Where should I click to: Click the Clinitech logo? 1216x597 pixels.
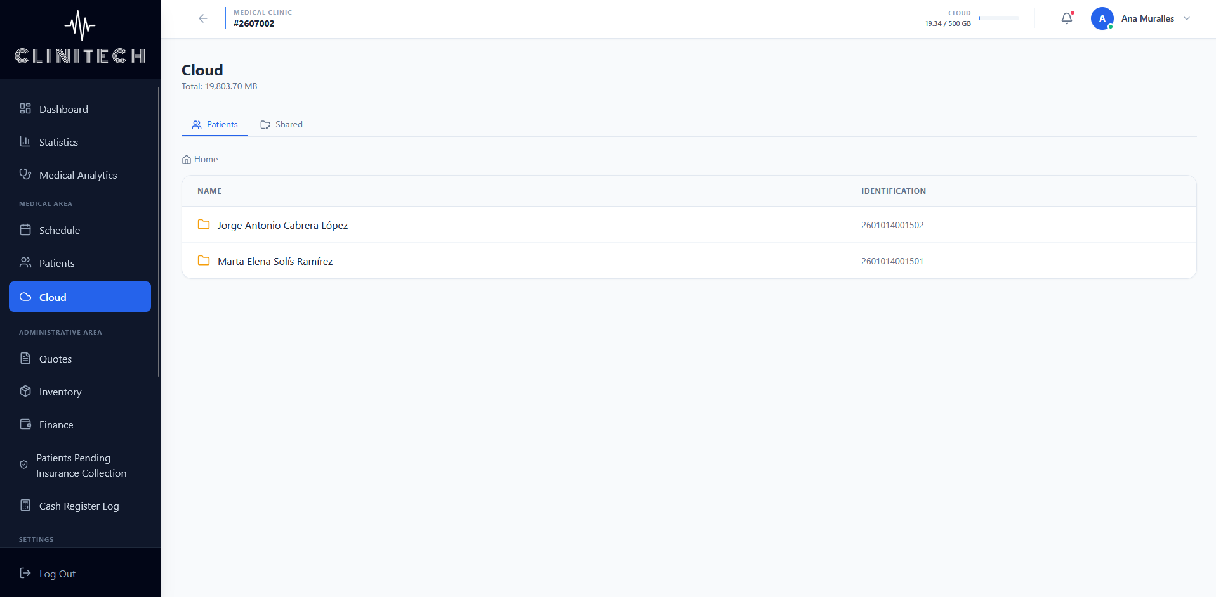[80, 38]
